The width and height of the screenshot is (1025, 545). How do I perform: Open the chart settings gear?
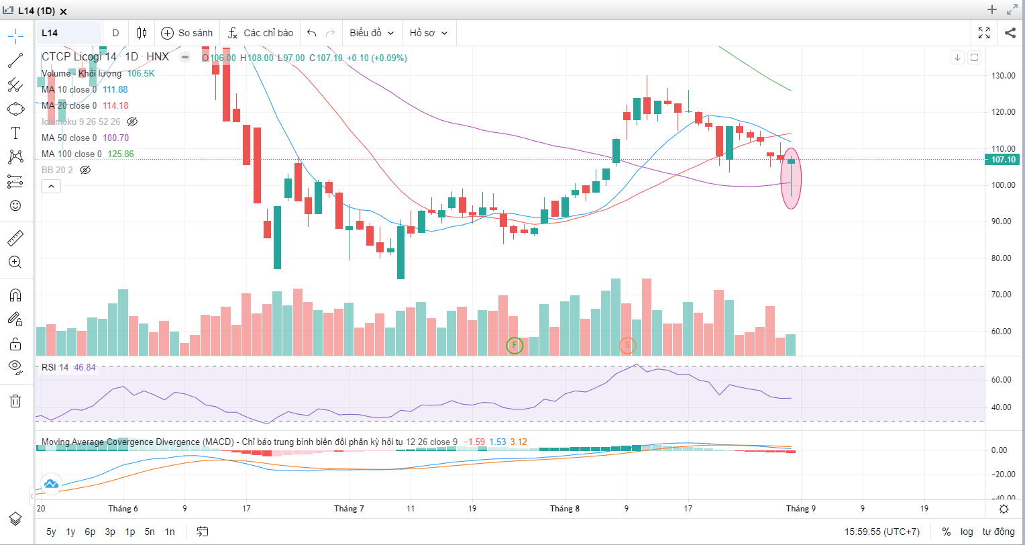tap(1004, 509)
